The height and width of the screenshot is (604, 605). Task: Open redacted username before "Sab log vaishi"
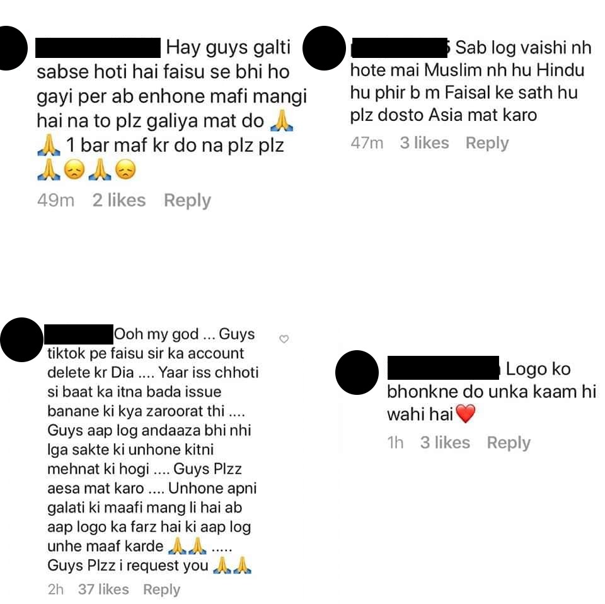pyautogui.click(x=400, y=48)
